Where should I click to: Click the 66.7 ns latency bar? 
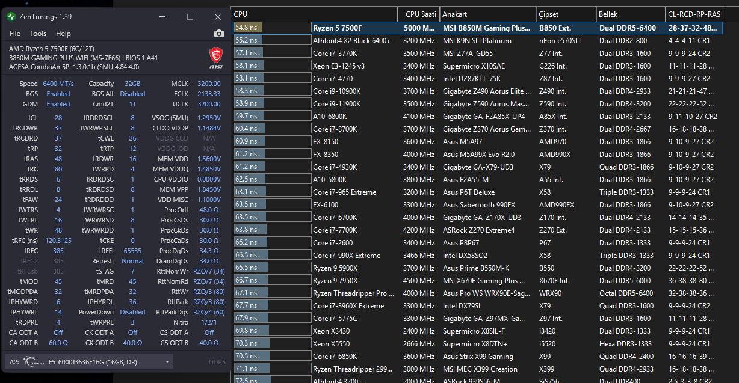pyautogui.click(x=272, y=280)
